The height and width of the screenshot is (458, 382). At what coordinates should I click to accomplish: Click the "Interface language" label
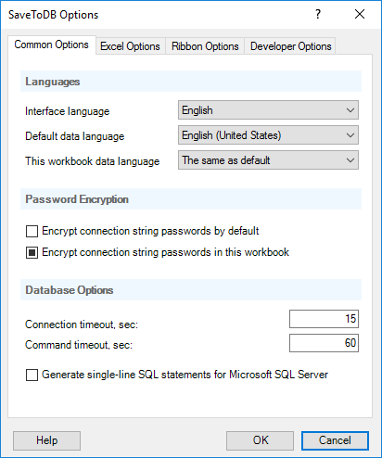68,111
